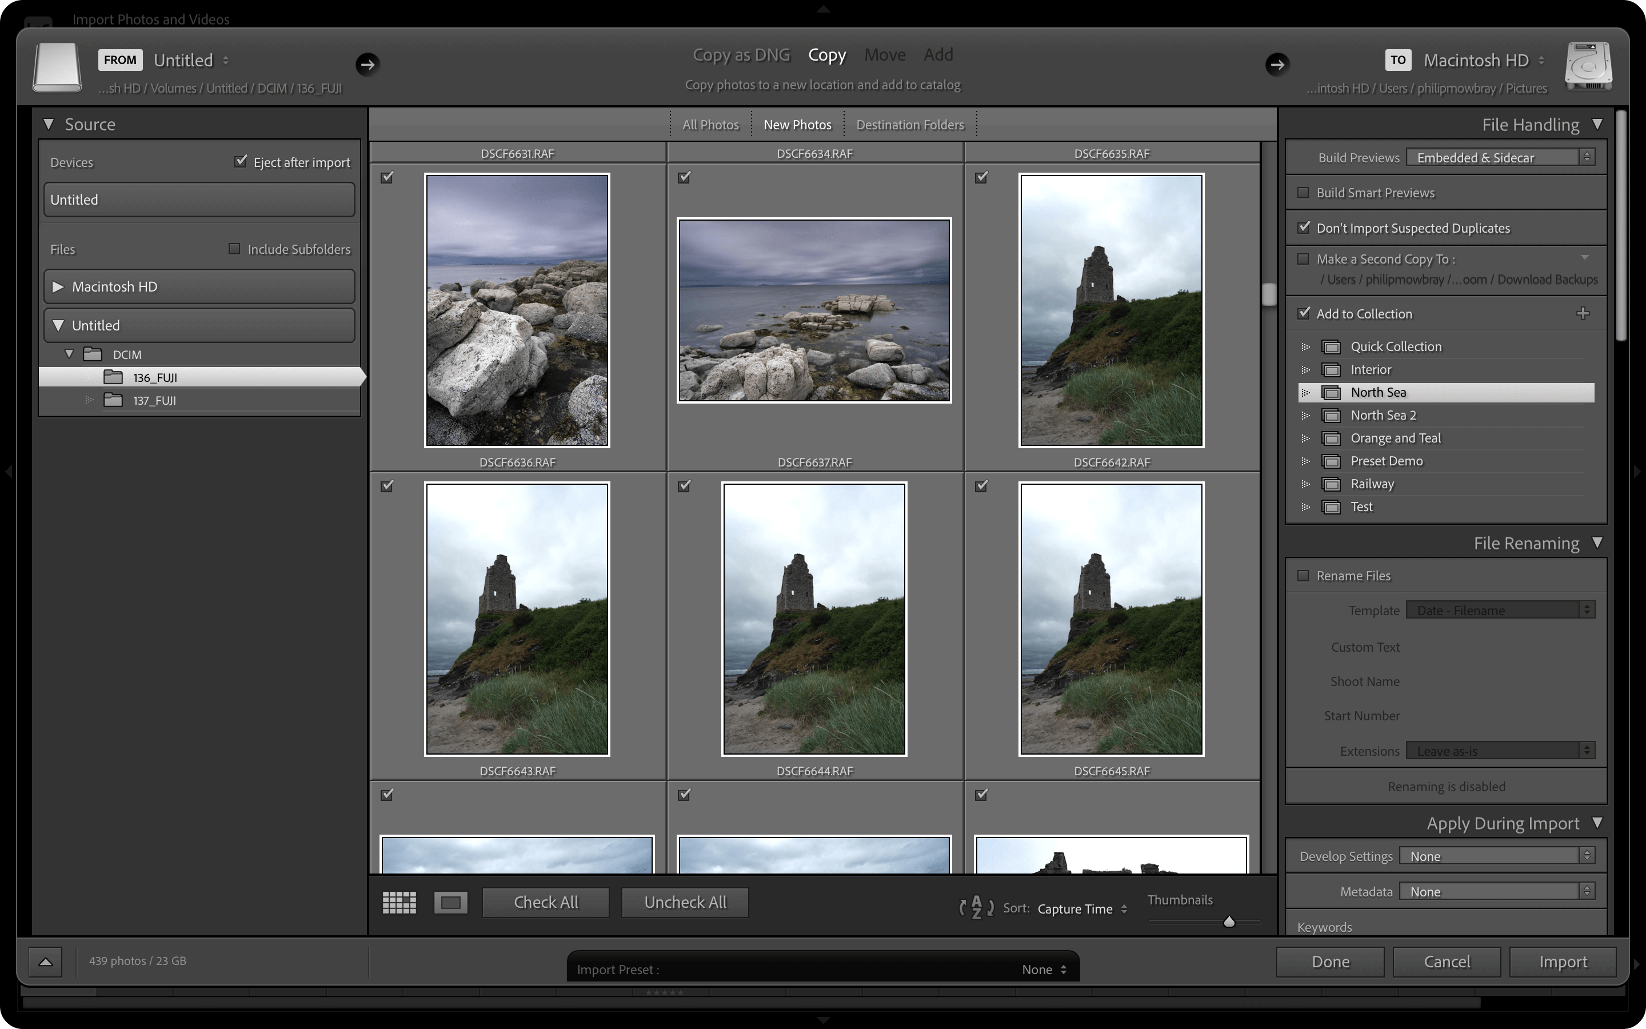
Task: Collapse the DCIM folder triangle
Action: [69, 354]
